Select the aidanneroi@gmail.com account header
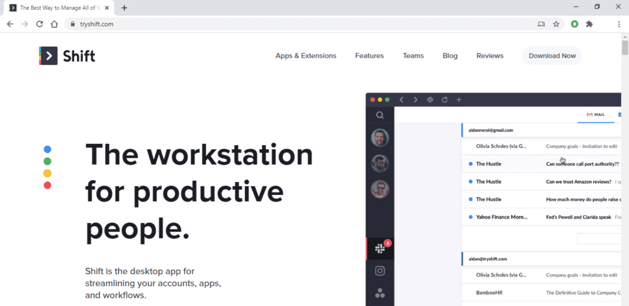 tap(541, 130)
